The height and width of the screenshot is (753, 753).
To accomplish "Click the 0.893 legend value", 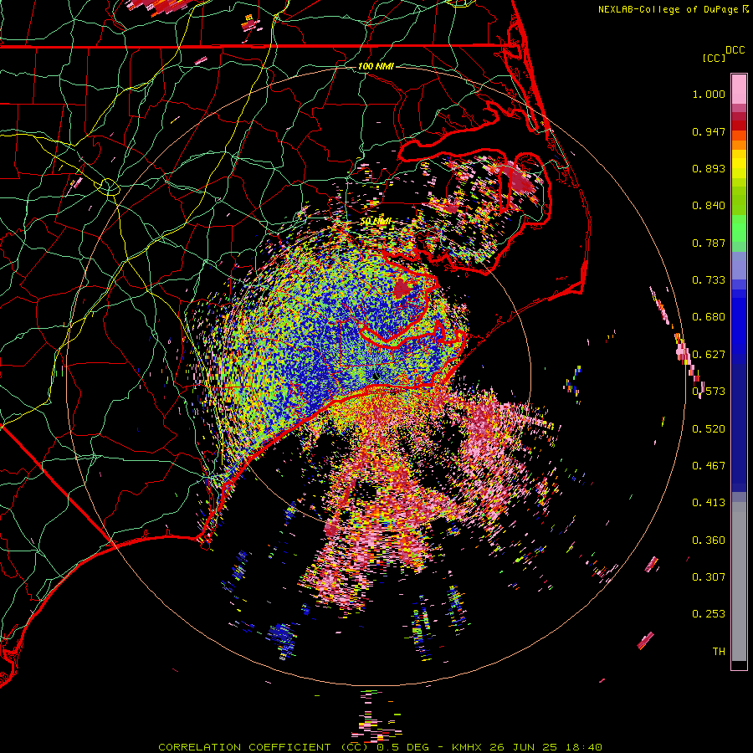I will [x=709, y=168].
